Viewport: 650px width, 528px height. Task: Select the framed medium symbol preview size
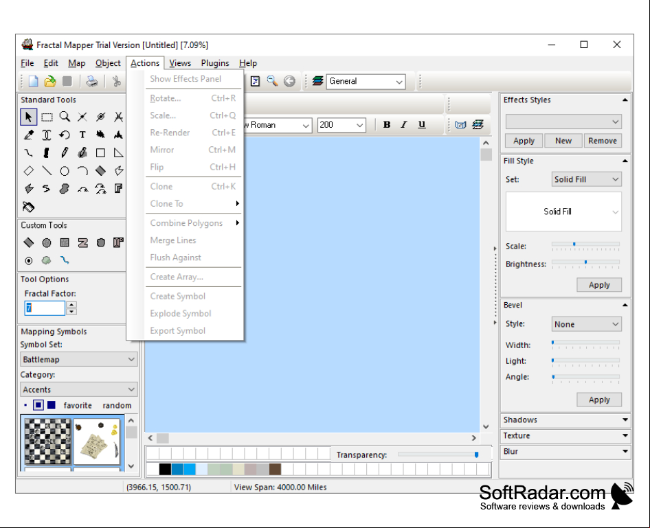(38, 405)
